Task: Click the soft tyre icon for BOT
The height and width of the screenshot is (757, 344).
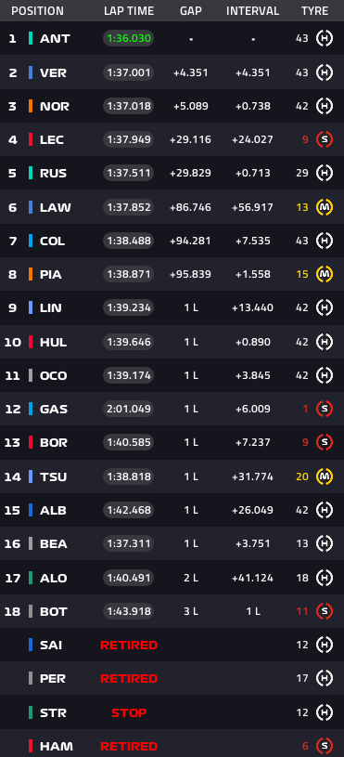Action: pyautogui.click(x=325, y=611)
